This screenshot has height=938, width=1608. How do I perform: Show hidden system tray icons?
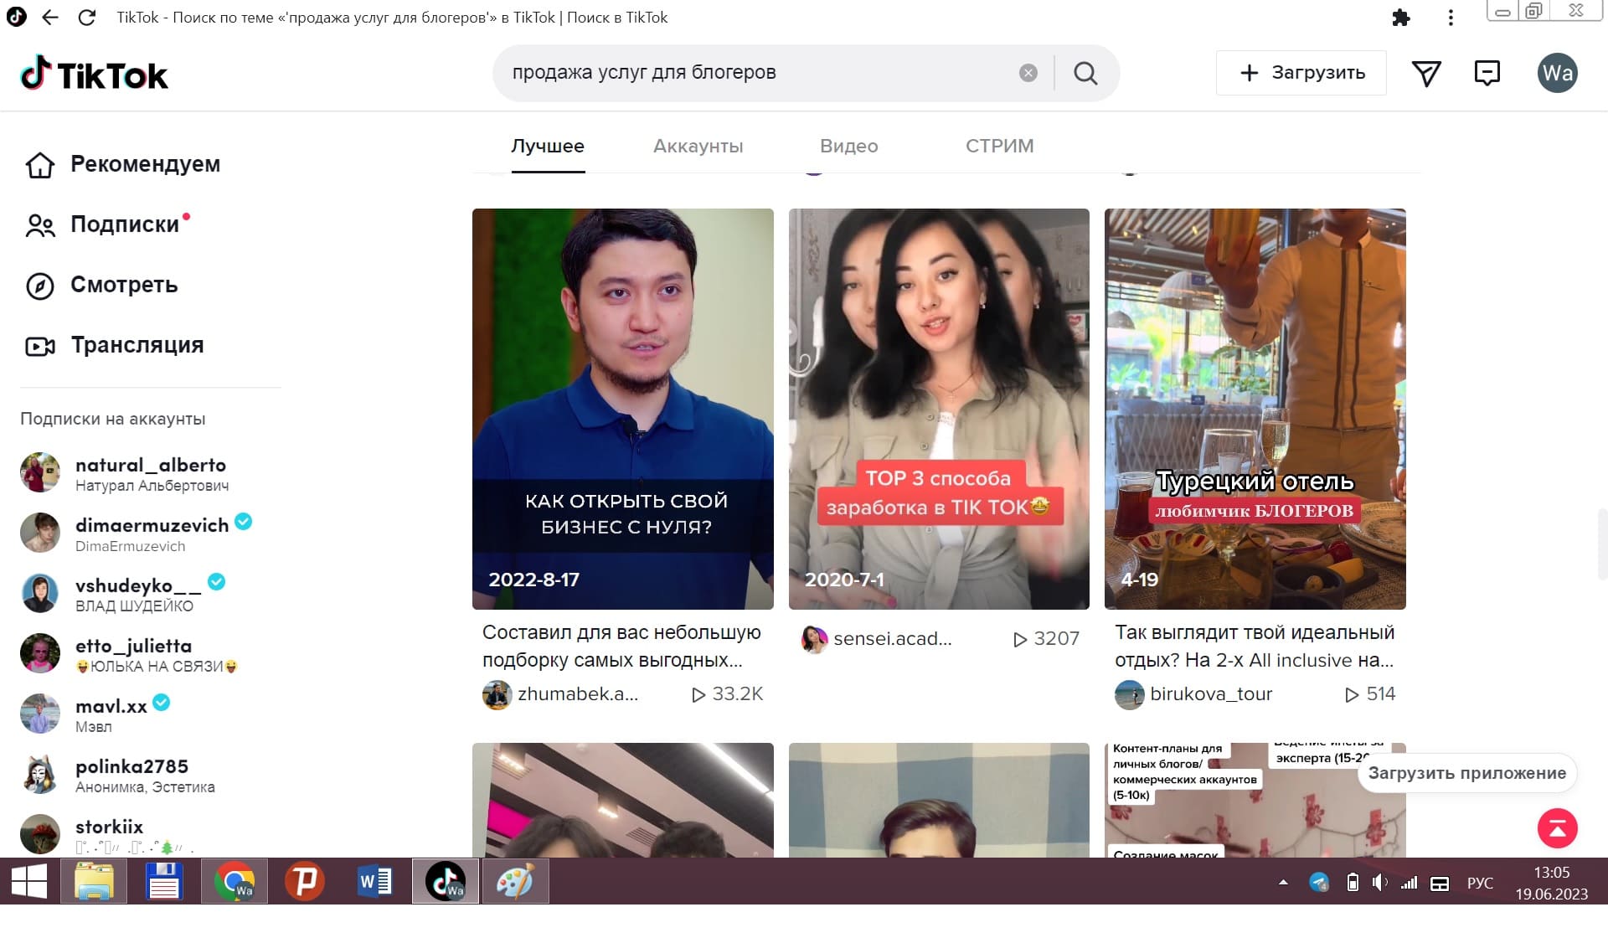[1283, 882]
